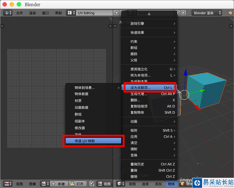Expand the 父级 submenu
This screenshot has width=234, height=188.
click(x=149, y=60)
